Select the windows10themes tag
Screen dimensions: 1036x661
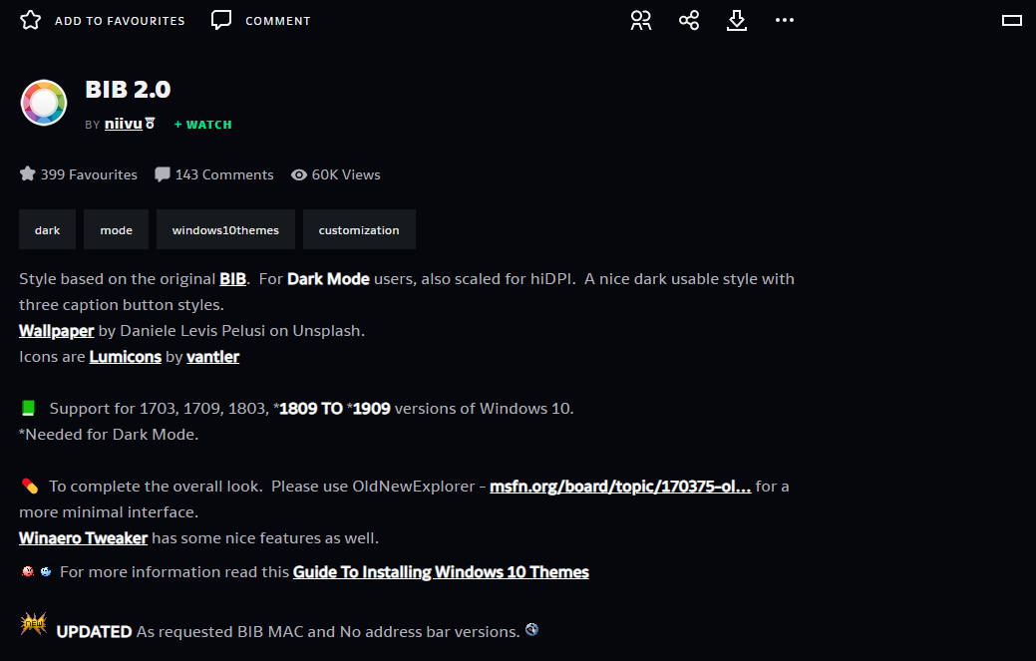(225, 229)
